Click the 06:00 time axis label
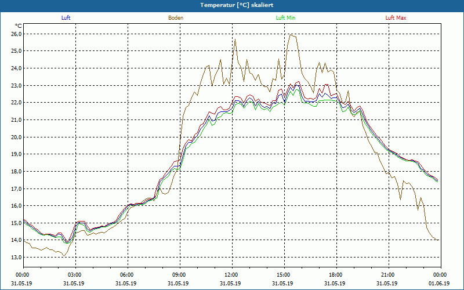The image size is (464, 290). tap(128, 275)
